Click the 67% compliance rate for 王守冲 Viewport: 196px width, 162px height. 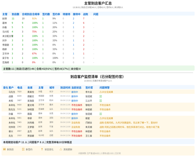tap(34, 54)
